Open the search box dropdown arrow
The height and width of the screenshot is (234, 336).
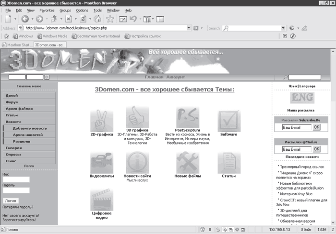pos(282,28)
